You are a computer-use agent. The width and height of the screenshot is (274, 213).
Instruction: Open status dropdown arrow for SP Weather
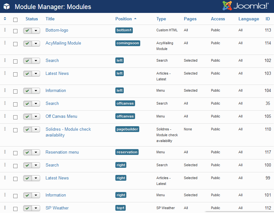[36, 208]
